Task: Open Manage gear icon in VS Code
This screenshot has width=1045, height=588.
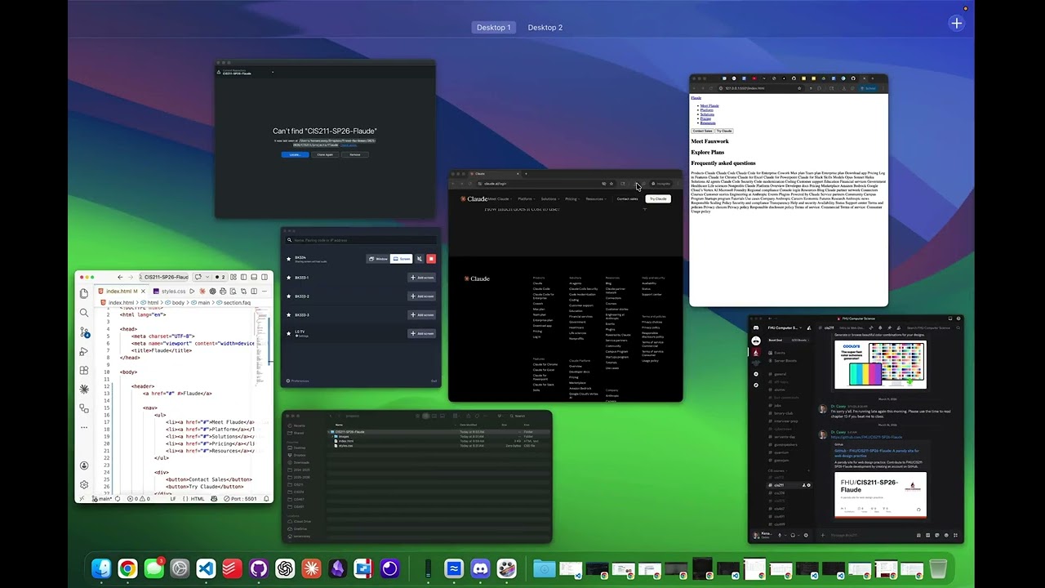Action: tap(84, 484)
